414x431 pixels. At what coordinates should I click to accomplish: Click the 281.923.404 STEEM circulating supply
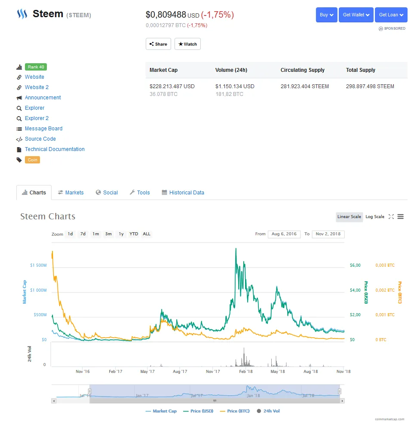click(305, 86)
